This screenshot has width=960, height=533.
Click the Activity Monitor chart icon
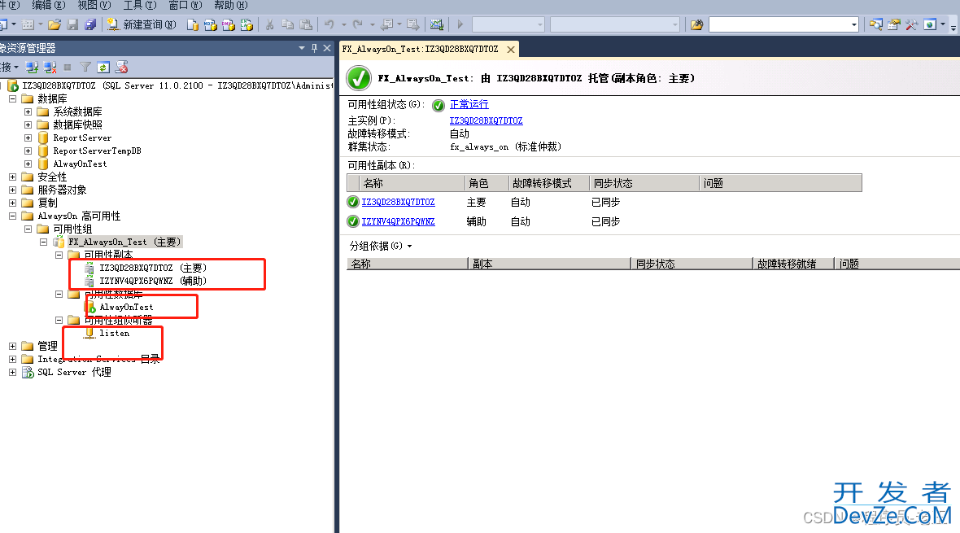[437, 25]
